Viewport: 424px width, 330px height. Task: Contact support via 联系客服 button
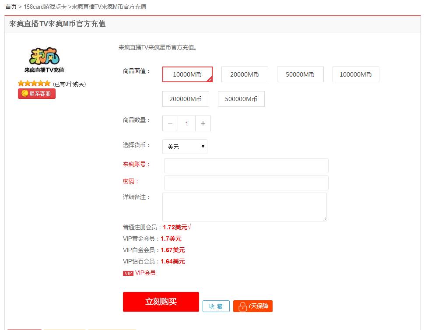pyautogui.click(x=37, y=94)
